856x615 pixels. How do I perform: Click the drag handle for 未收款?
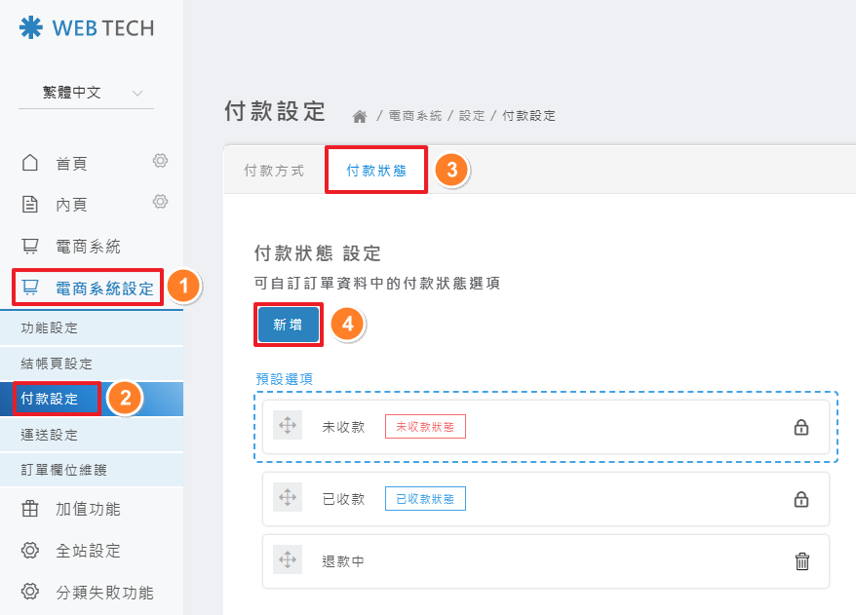(288, 426)
